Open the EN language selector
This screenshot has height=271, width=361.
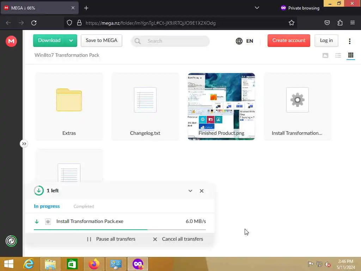pos(245,41)
